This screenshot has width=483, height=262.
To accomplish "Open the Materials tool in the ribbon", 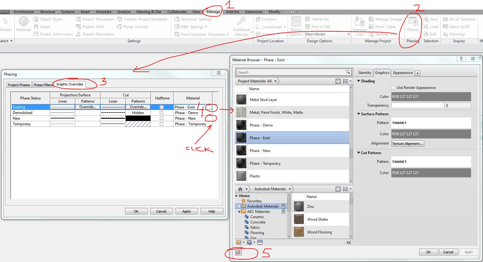I will [24, 24].
